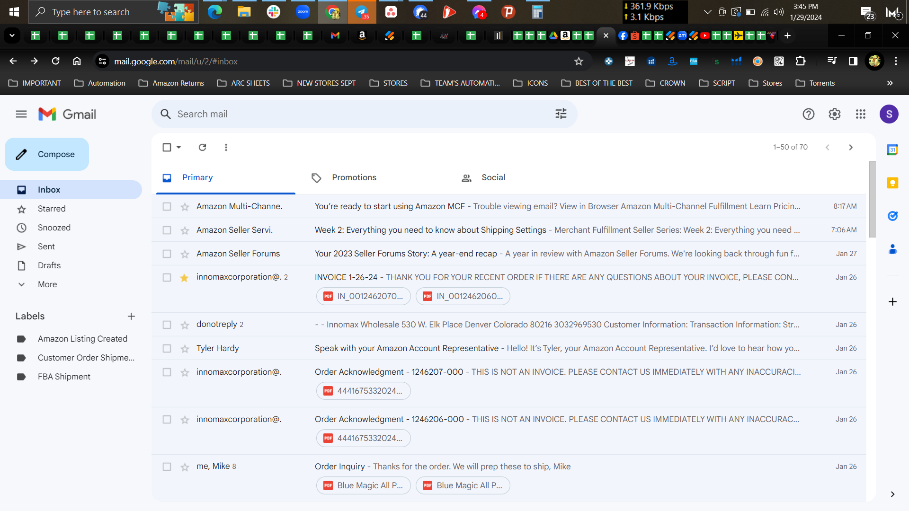Open the Automation bookmarks folder
Screen dimensions: 909x511
coord(100,83)
